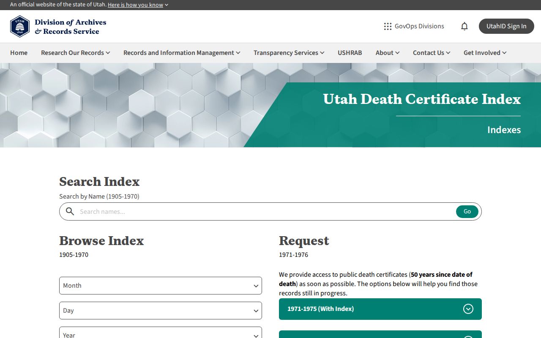This screenshot has width=541, height=338.
Task: Click the Search Index heading
Action: (x=99, y=181)
